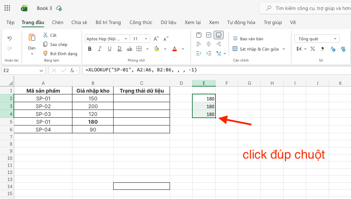
Task: Select column E header
Action: [204, 83]
